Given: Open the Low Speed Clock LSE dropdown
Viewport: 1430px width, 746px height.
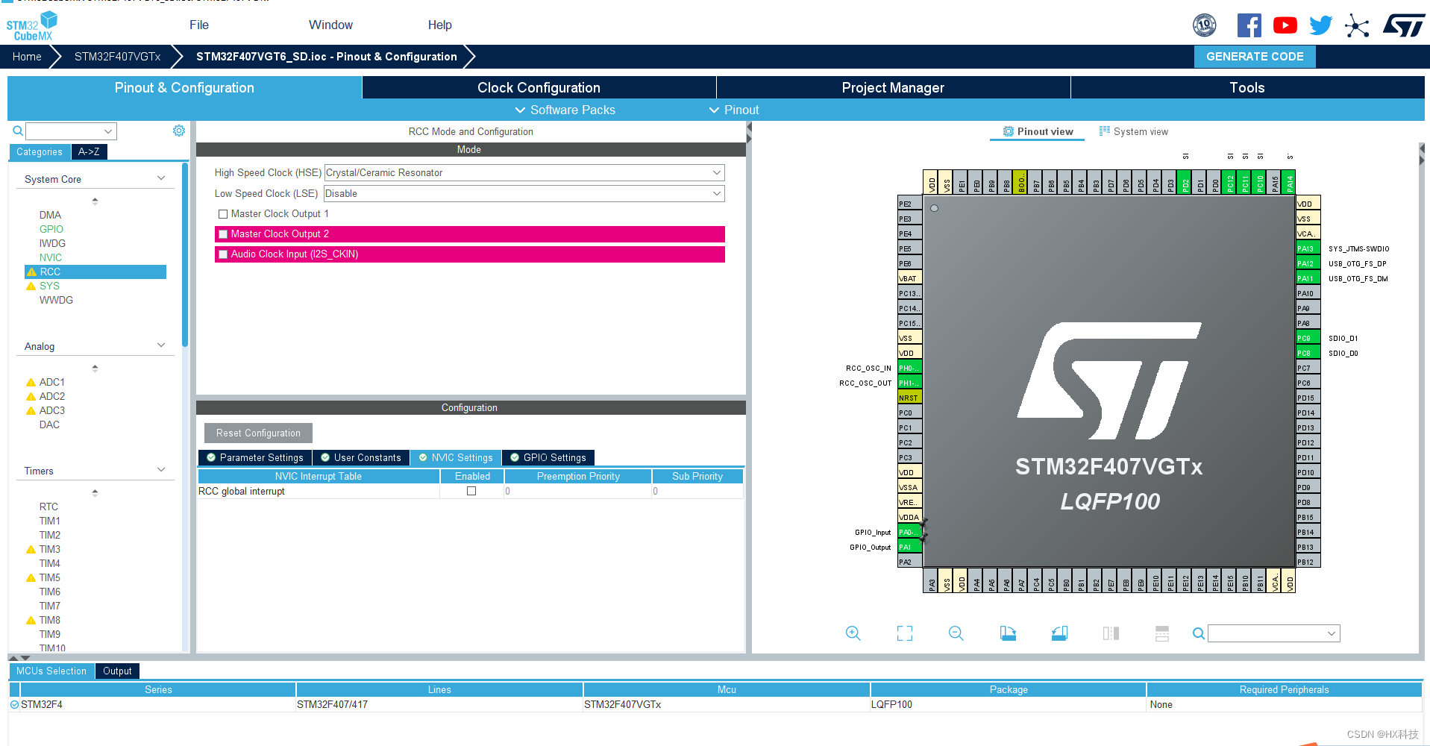Looking at the screenshot, I should click(x=524, y=194).
